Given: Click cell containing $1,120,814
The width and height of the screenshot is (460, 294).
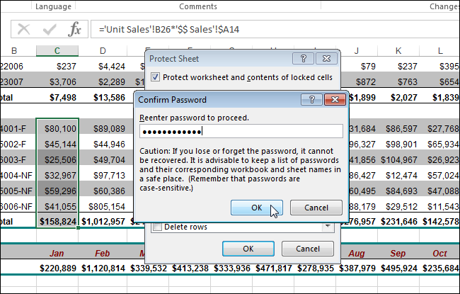Looking at the screenshot, I should click(x=103, y=268).
